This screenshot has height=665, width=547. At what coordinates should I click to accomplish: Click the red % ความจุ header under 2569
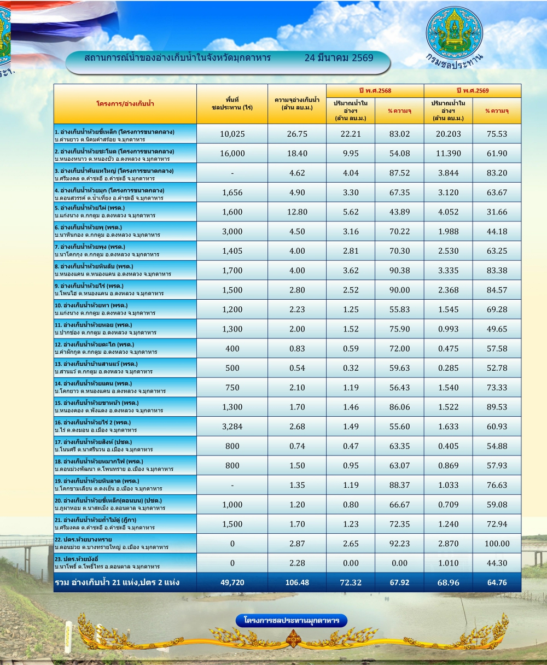[x=497, y=111]
